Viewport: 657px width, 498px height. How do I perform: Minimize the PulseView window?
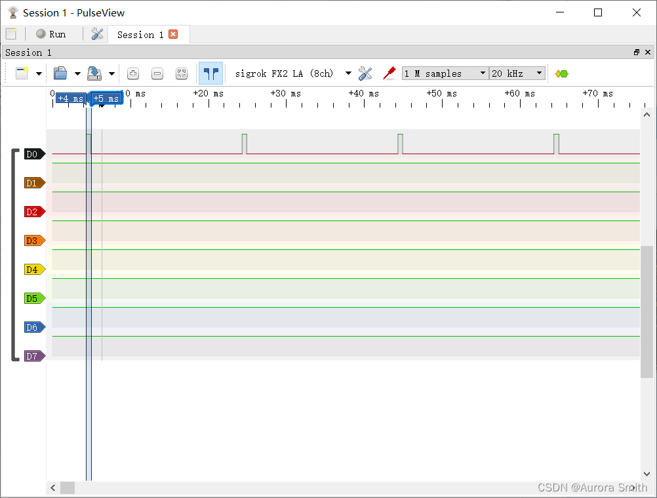pyautogui.click(x=560, y=12)
